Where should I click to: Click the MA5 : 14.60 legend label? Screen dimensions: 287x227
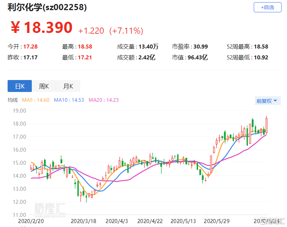tap(36, 100)
